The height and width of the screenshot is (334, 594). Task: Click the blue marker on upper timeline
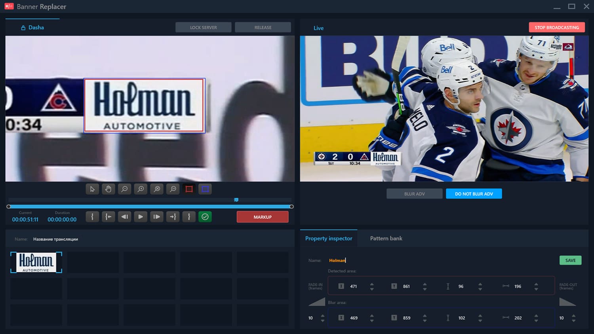[x=236, y=200]
